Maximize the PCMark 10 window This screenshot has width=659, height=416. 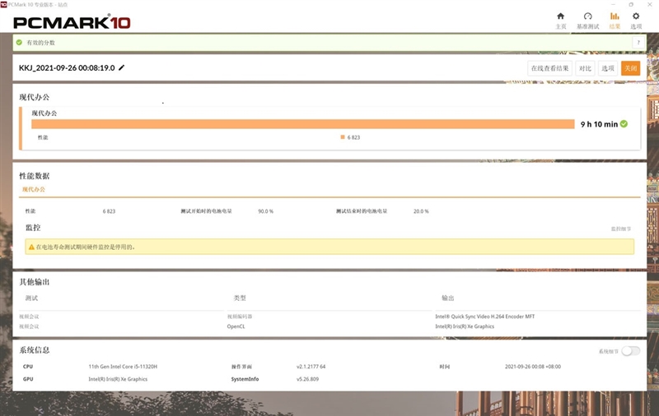[631, 5]
